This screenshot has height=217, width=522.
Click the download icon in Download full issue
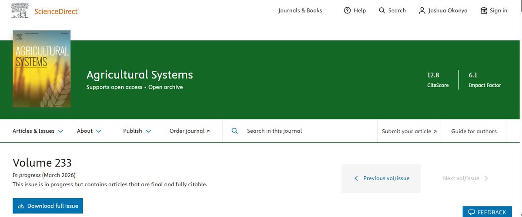[x=21, y=206]
